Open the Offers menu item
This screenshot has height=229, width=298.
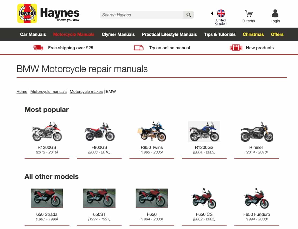[277, 34]
